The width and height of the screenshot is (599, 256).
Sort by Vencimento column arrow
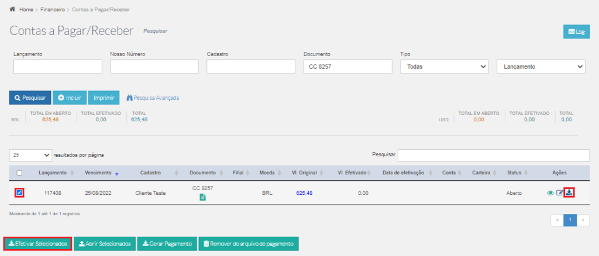[x=117, y=173]
